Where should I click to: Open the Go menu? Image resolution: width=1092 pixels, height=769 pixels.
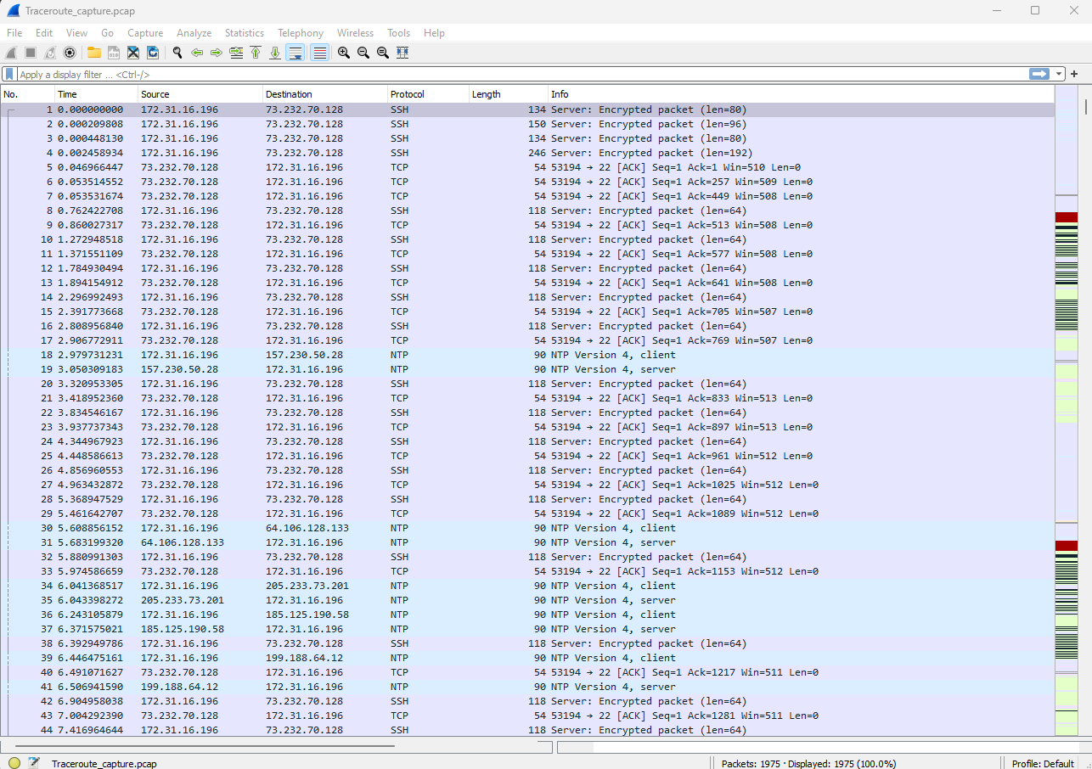107,33
